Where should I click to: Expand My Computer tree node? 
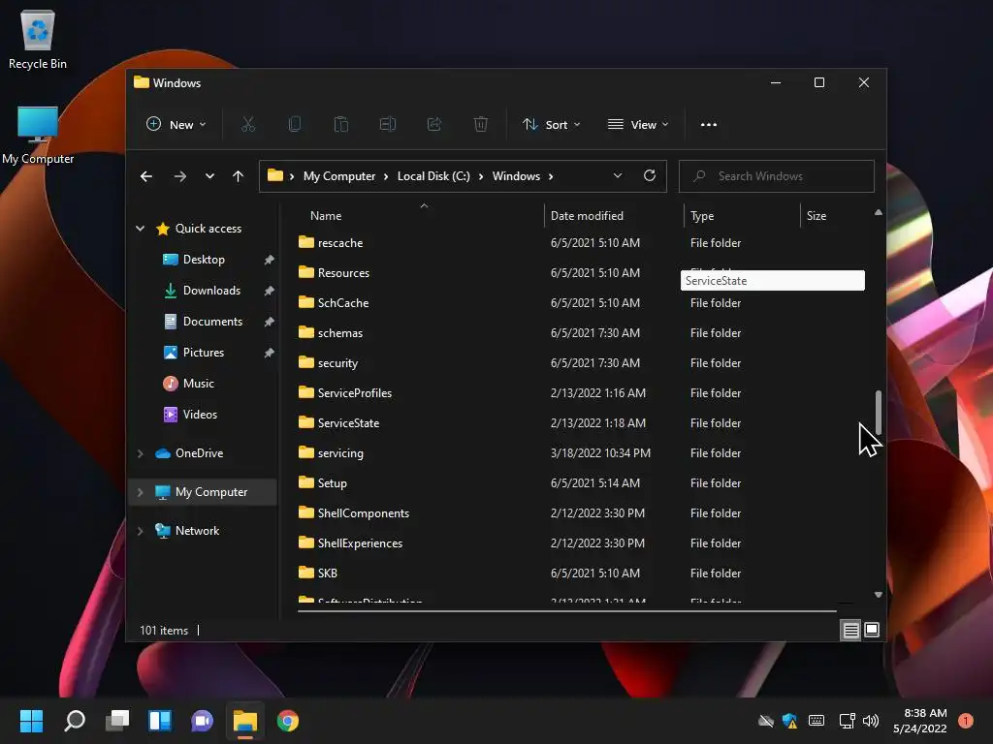point(141,492)
